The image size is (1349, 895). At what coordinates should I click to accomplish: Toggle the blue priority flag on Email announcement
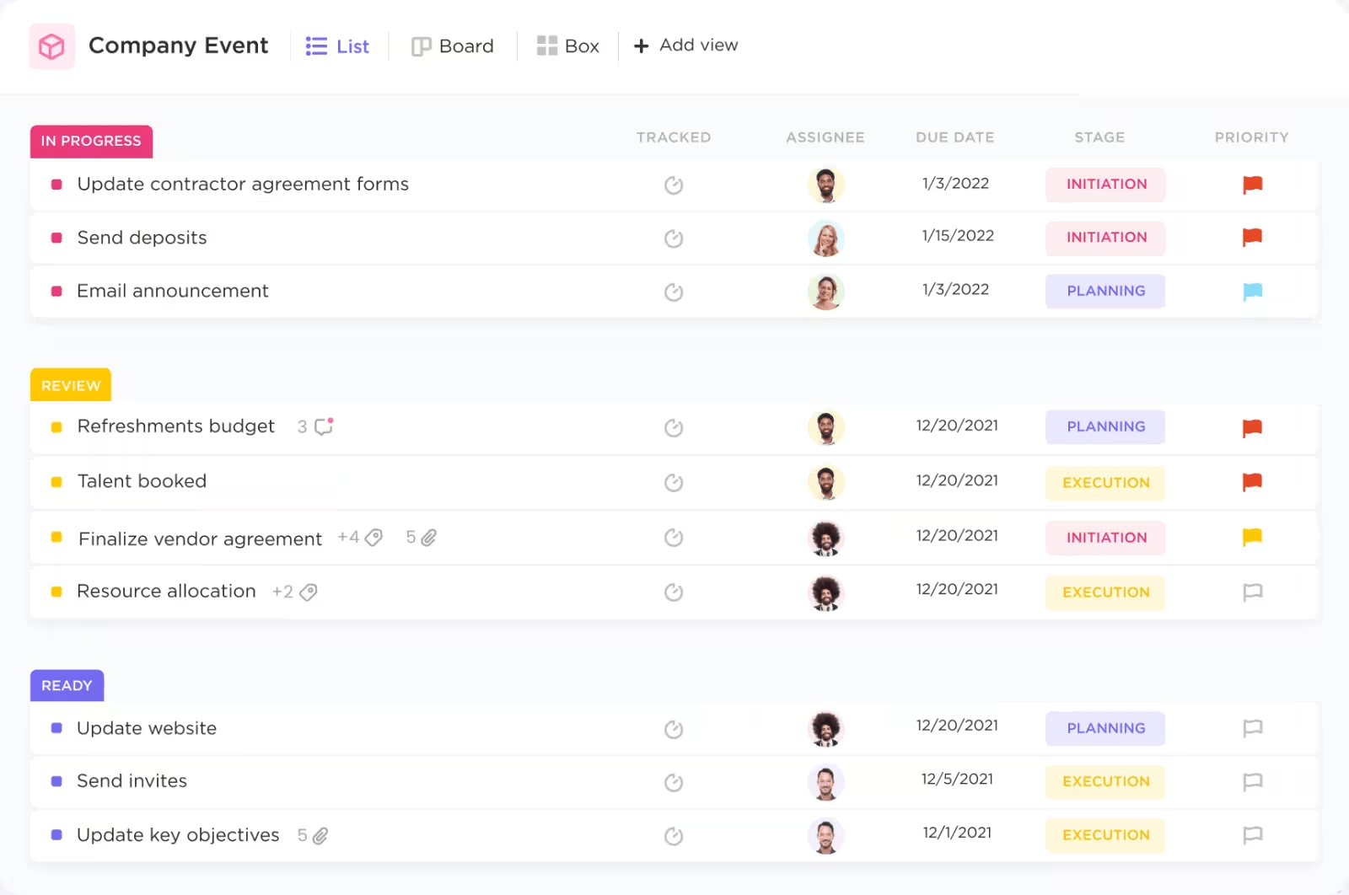1253,291
